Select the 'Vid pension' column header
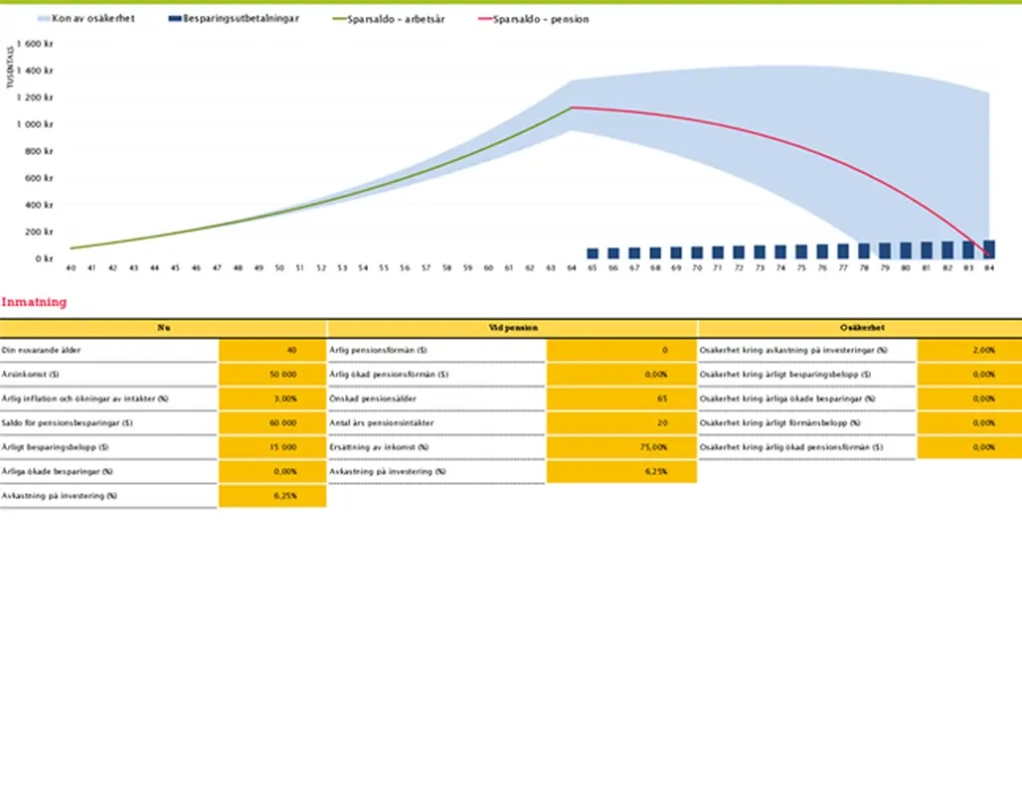Image resolution: width=1022 pixels, height=795 pixels. point(512,328)
